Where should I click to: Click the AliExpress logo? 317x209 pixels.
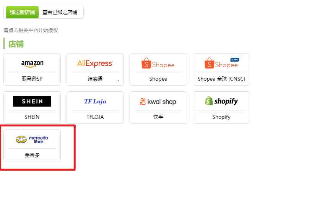(x=95, y=63)
